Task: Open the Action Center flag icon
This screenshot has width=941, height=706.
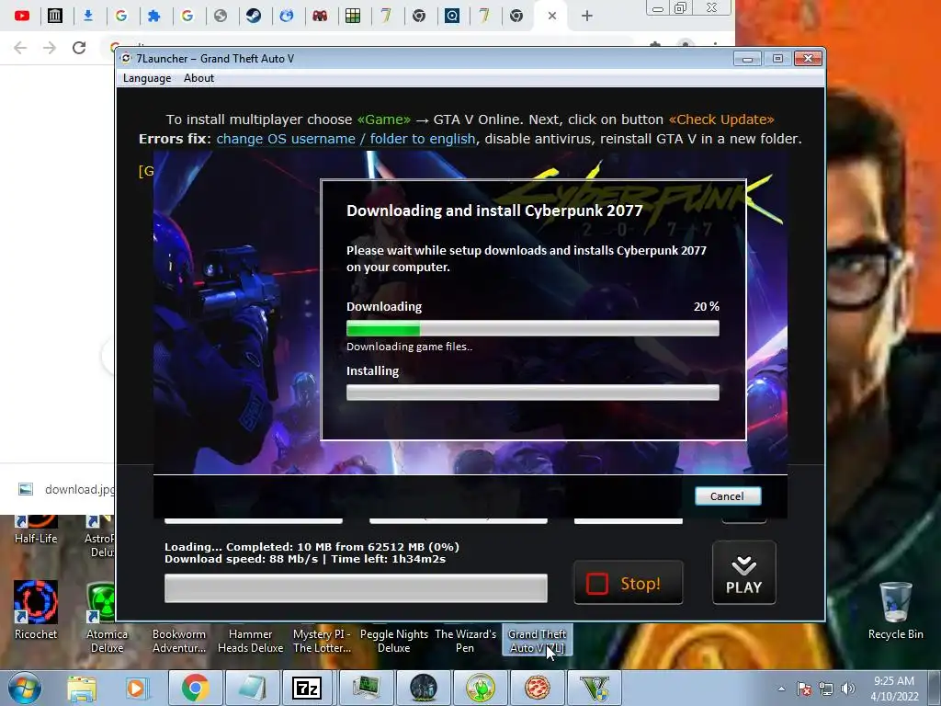Action: point(803,689)
